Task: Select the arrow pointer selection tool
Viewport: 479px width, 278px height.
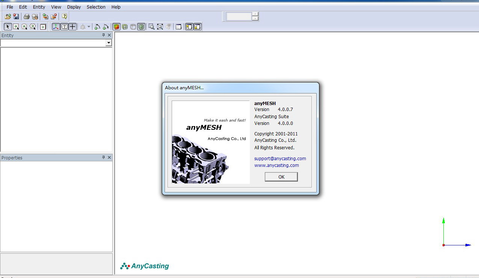Action: (x=8, y=27)
